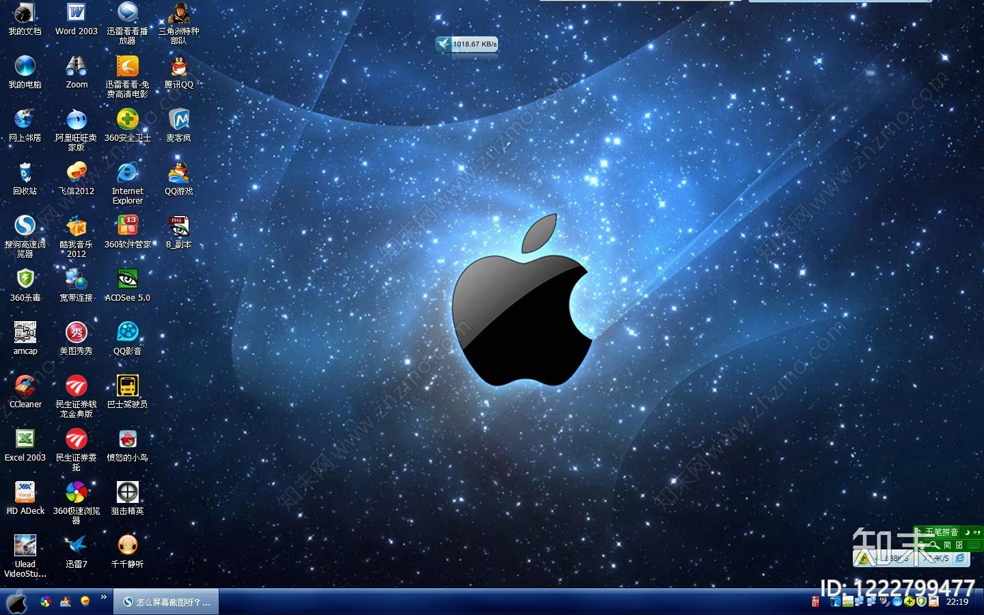Image resolution: width=984 pixels, height=615 pixels.
Task: Click the red seal tray icon
Action: coord(815,601)
